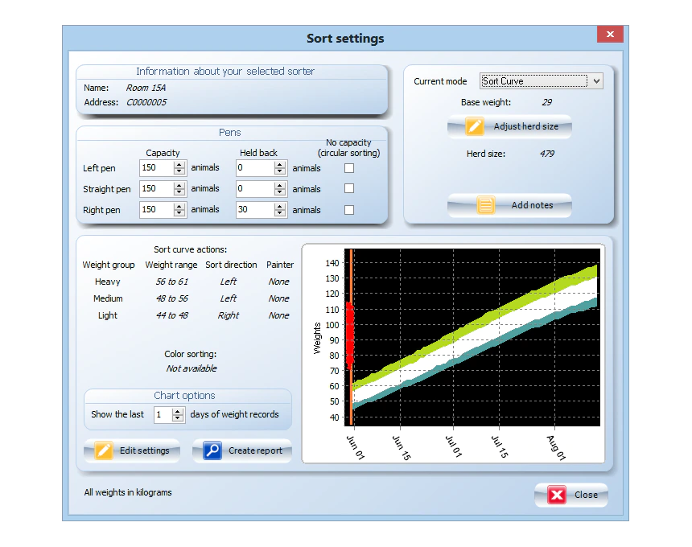Click the pencil icon on Edit settings
Viewport: 692px width, 547px height.
(104, 450)
